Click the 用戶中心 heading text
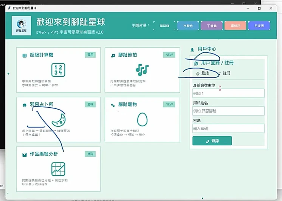 click(x=207, y=49)
